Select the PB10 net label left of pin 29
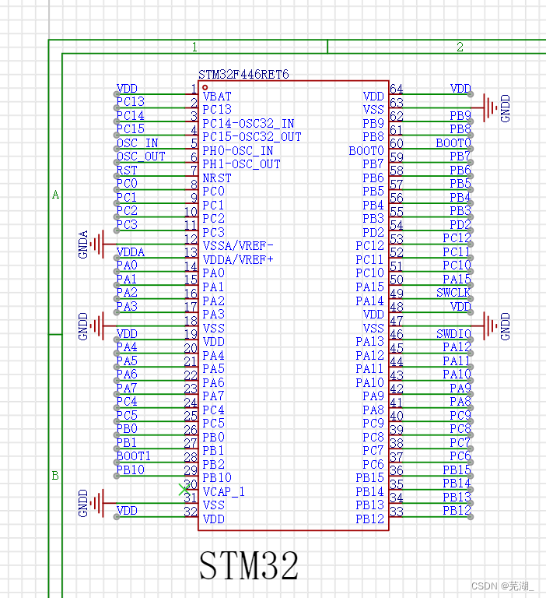This screenshot has width=546, height=598. click(x=131, y=470)
